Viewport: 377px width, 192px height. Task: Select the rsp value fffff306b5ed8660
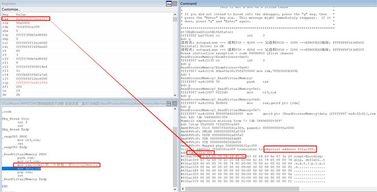point(32,35)
